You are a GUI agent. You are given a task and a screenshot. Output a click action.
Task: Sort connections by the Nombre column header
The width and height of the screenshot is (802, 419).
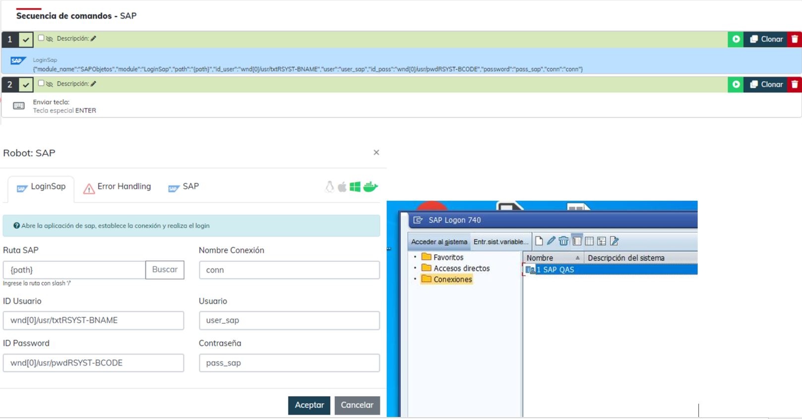(x=553, y=258)
